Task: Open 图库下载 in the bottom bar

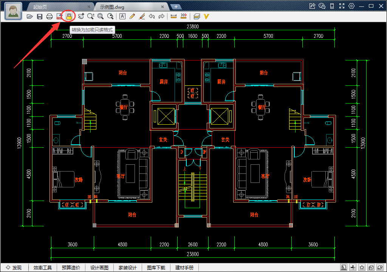Action: click(156, 267)
